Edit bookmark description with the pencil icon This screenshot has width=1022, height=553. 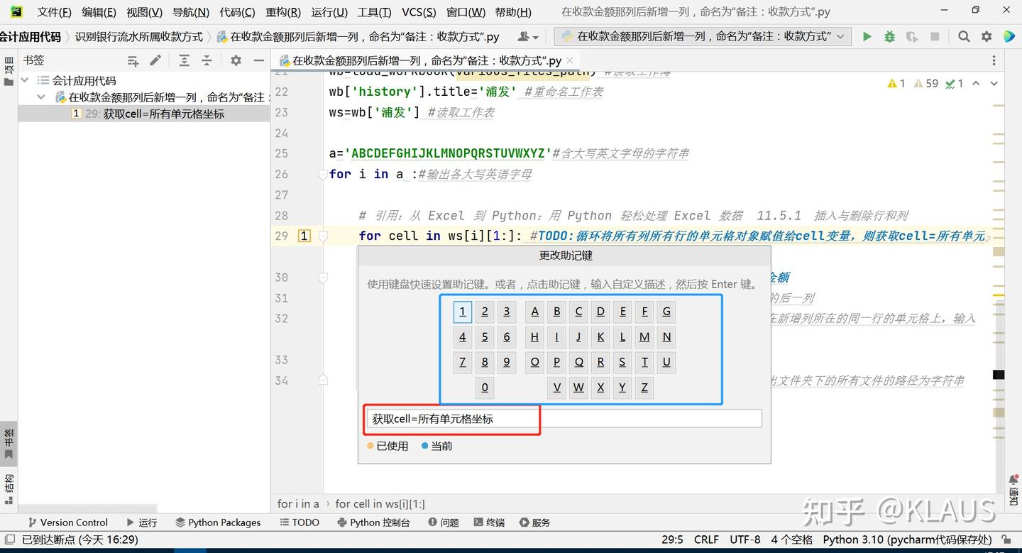[x=154, y=60]
